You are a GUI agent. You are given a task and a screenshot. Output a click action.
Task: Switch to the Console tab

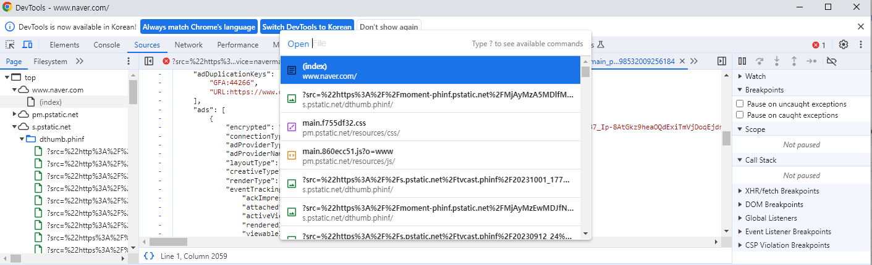[107, 45]
